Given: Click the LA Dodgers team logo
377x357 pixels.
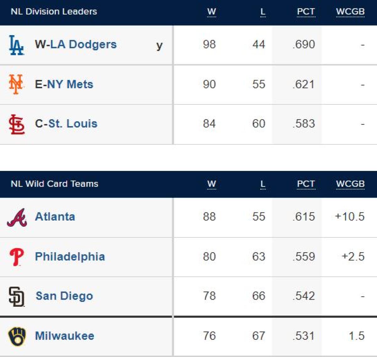Looking at the screenshot, I should (16, 45).
